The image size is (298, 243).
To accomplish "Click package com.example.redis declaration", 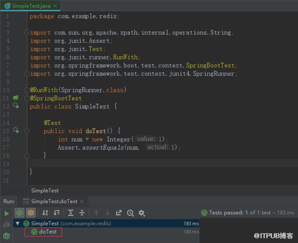I will point(74,17).
